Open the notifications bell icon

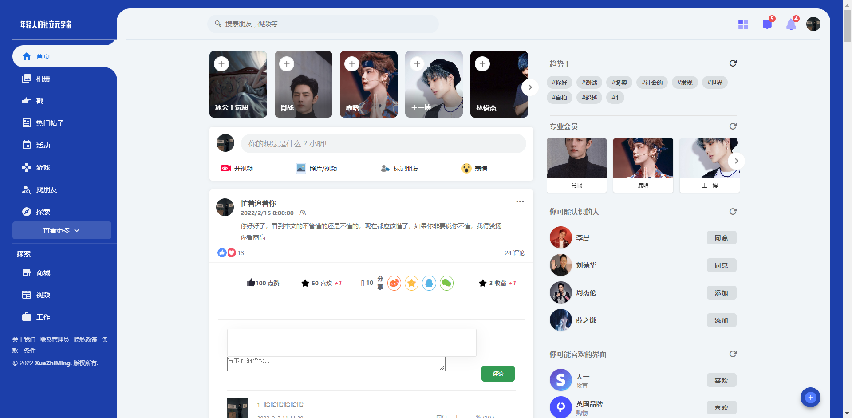click(791, 24)
